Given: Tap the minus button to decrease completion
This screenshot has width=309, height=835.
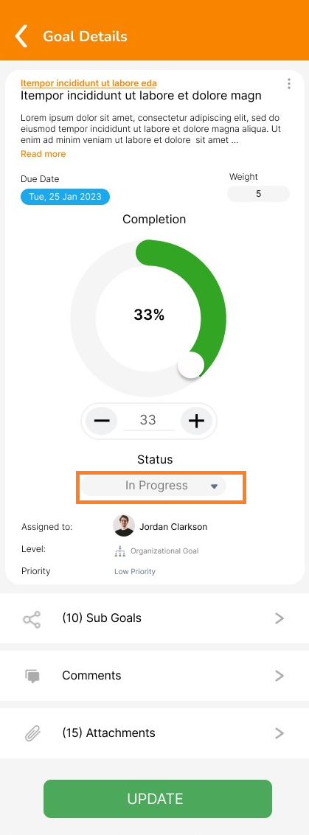Looking at the screenshot, I should [102, 422].
